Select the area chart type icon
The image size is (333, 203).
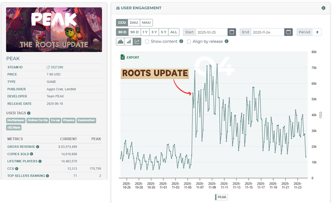click(x=120, y=41)
